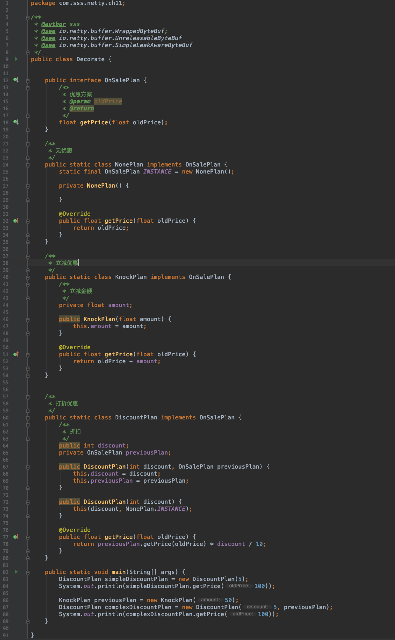Image resolution: width=395 pixels, height=640 pixels.
Task: Click the @see tag for UnreleasableByteBuf
Action: coord(48,38)
